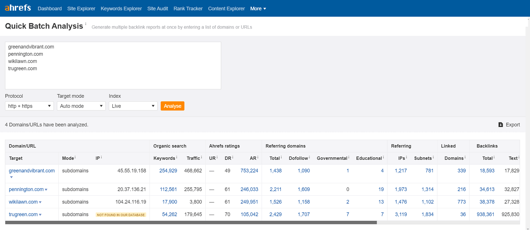
Task: Open Content Explorer
Action: 226,8
